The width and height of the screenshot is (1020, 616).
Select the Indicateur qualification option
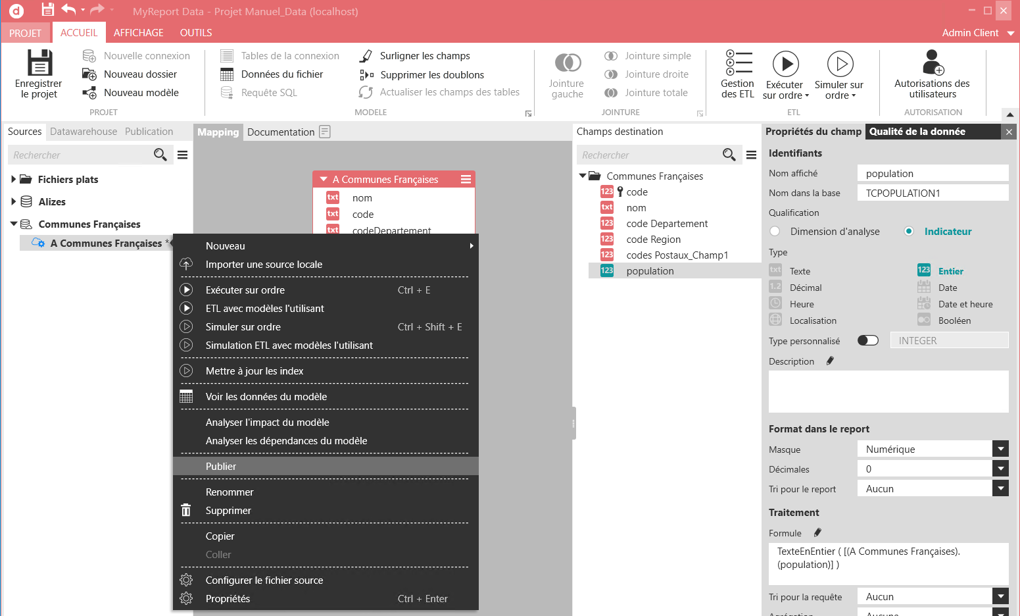pyautogui.click(x=909, y=231)
